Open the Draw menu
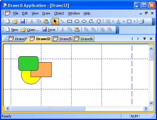157x120 pixels. click(46, 13)
